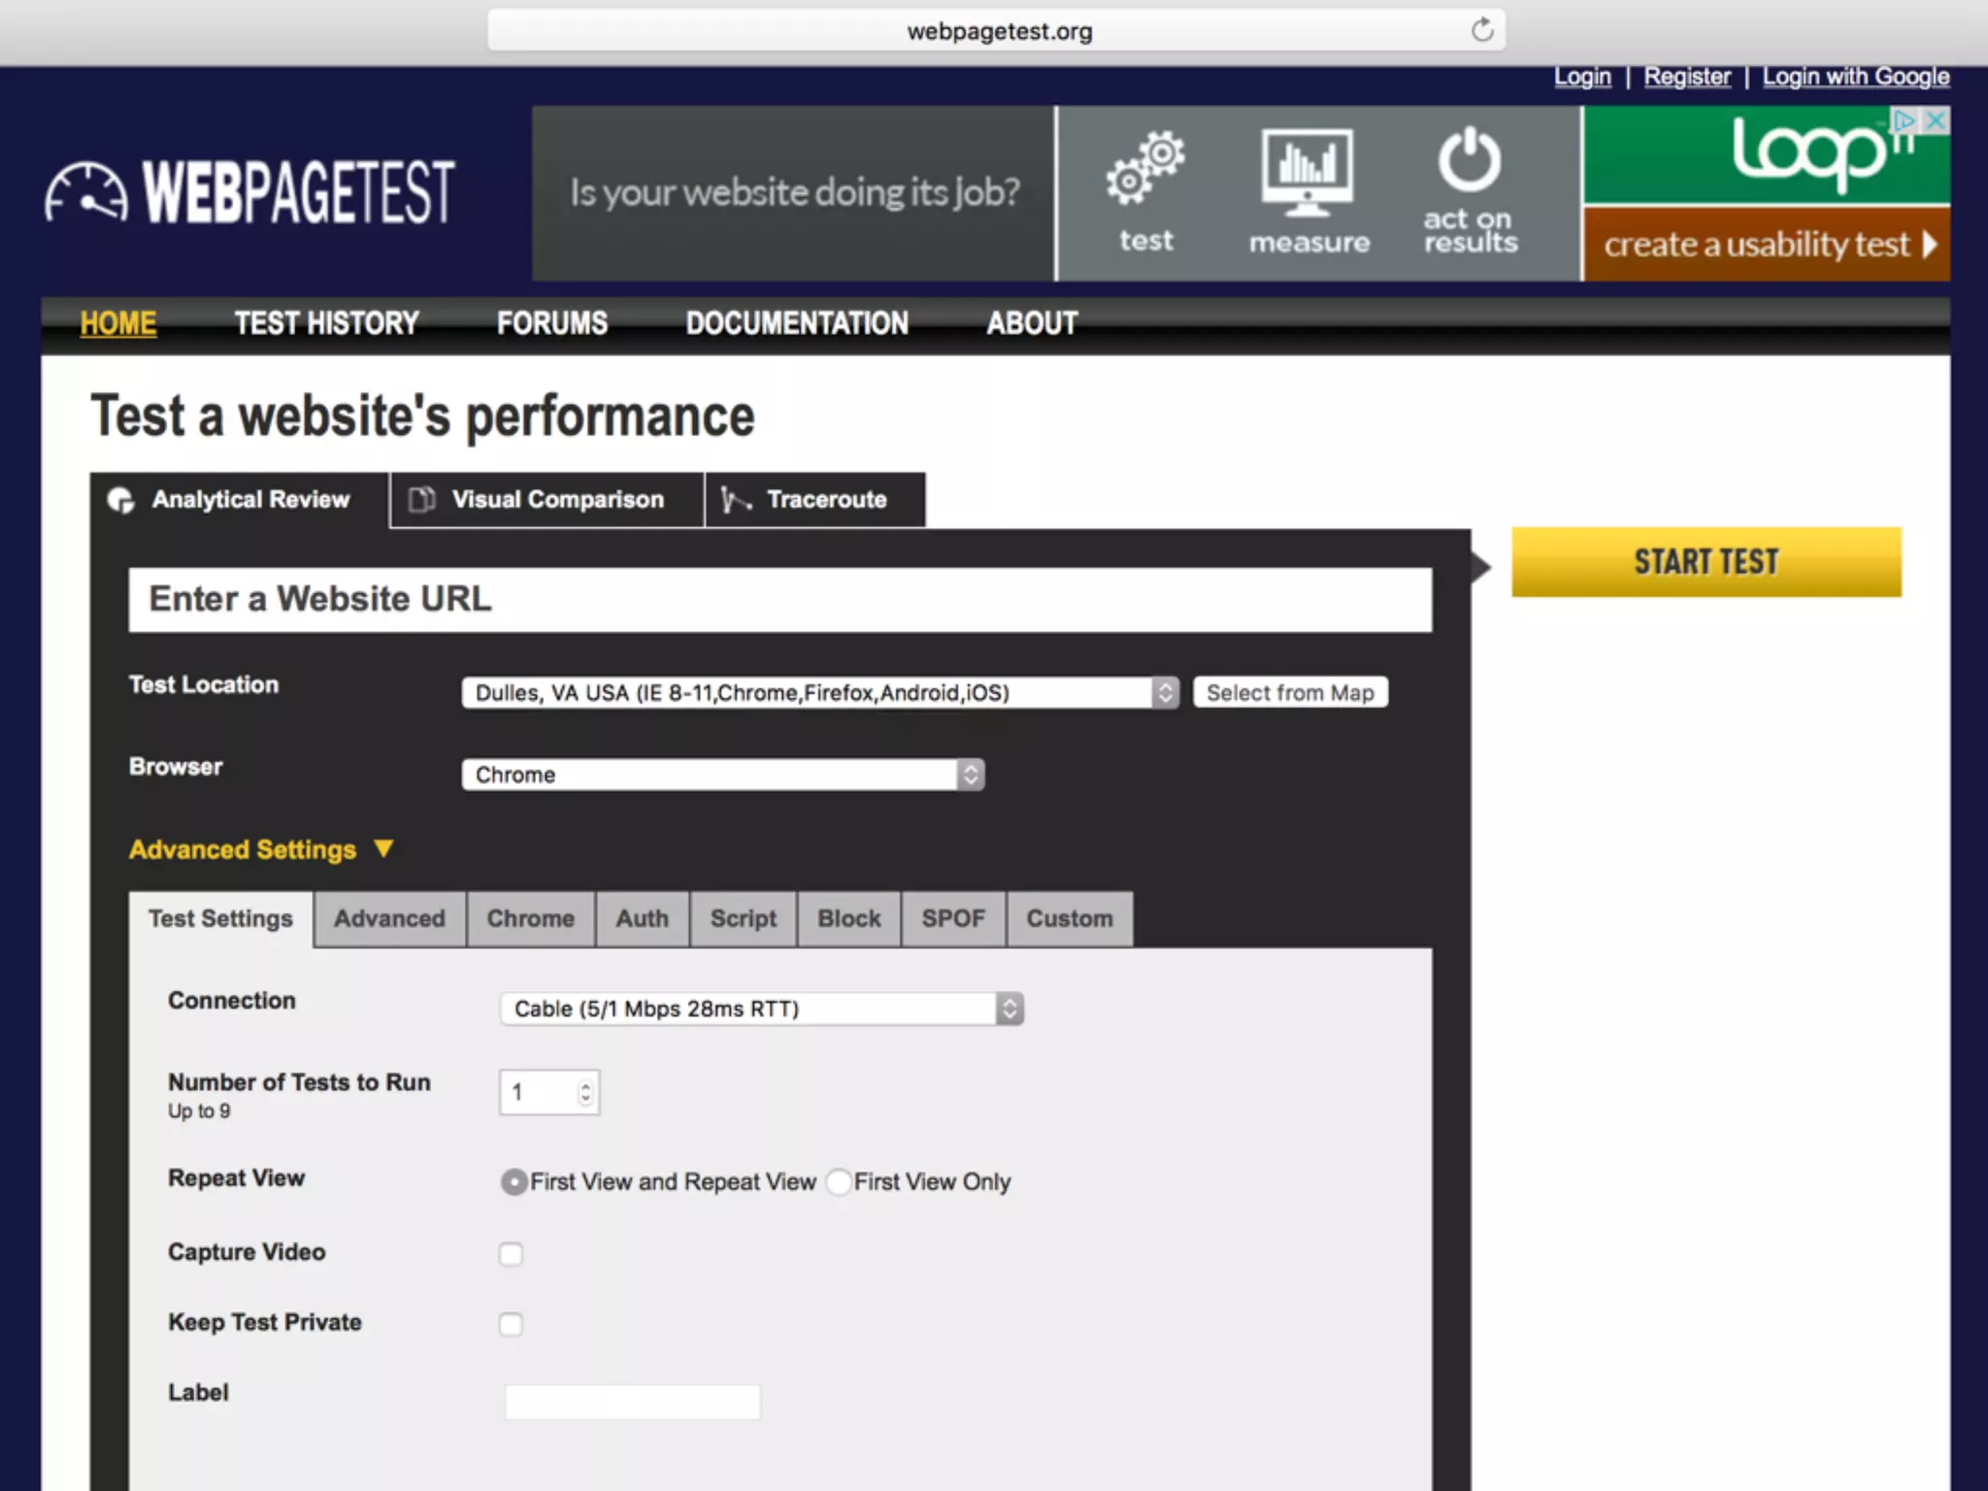The height and width of the screenshot is (1491, 1988).
Task: Open ABOUT in the navigation bar
Action: point(1032,323)
